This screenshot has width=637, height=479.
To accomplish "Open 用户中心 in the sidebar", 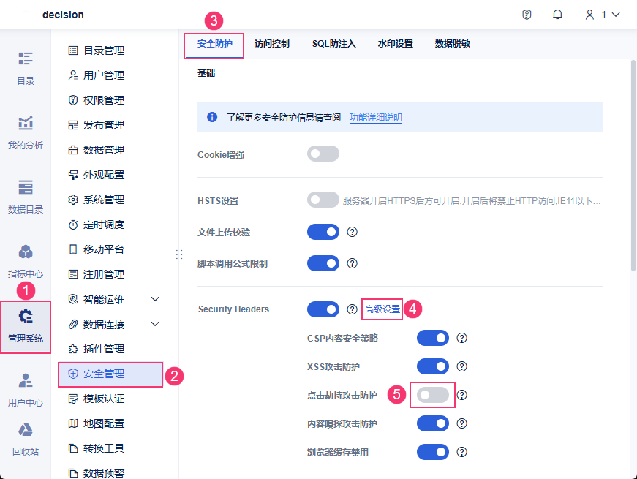I will tap(26, 388).
